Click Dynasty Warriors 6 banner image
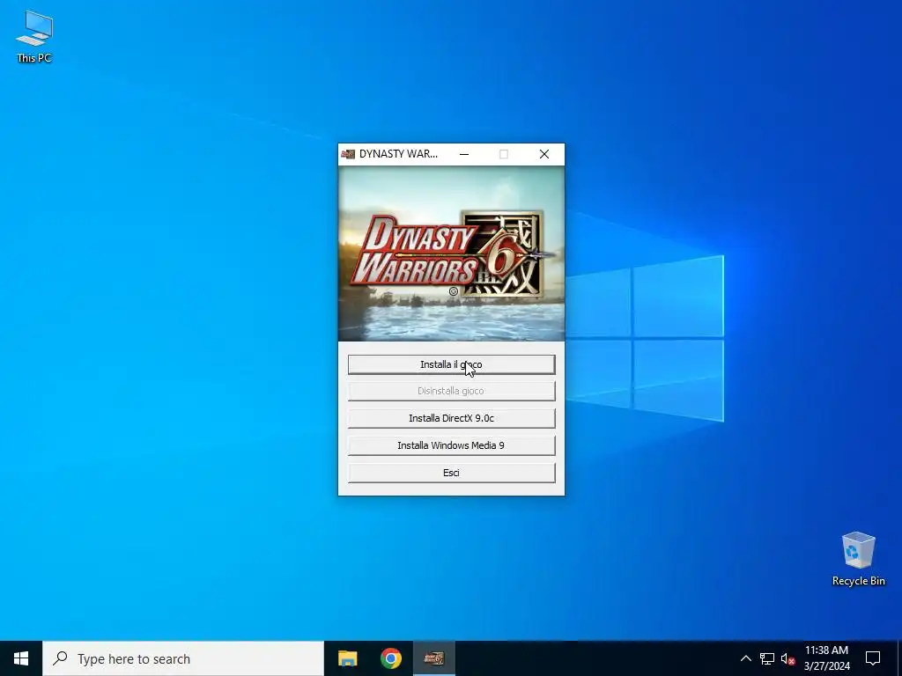The width and height of the screenshot is (902, 676). [x=451, y=253]
